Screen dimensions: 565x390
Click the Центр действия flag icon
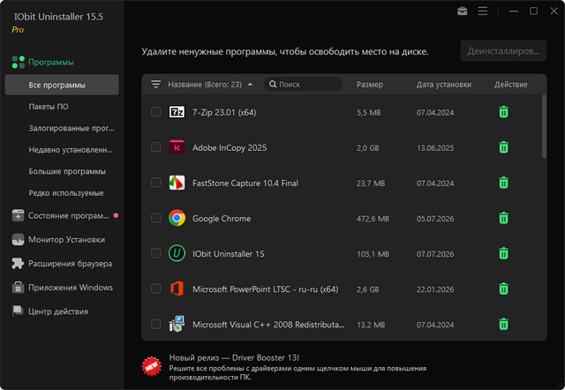18,311
